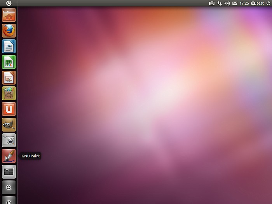Open the sound volume indicator
The height and width of the screenshot is (204, 272).
point(227,3)
